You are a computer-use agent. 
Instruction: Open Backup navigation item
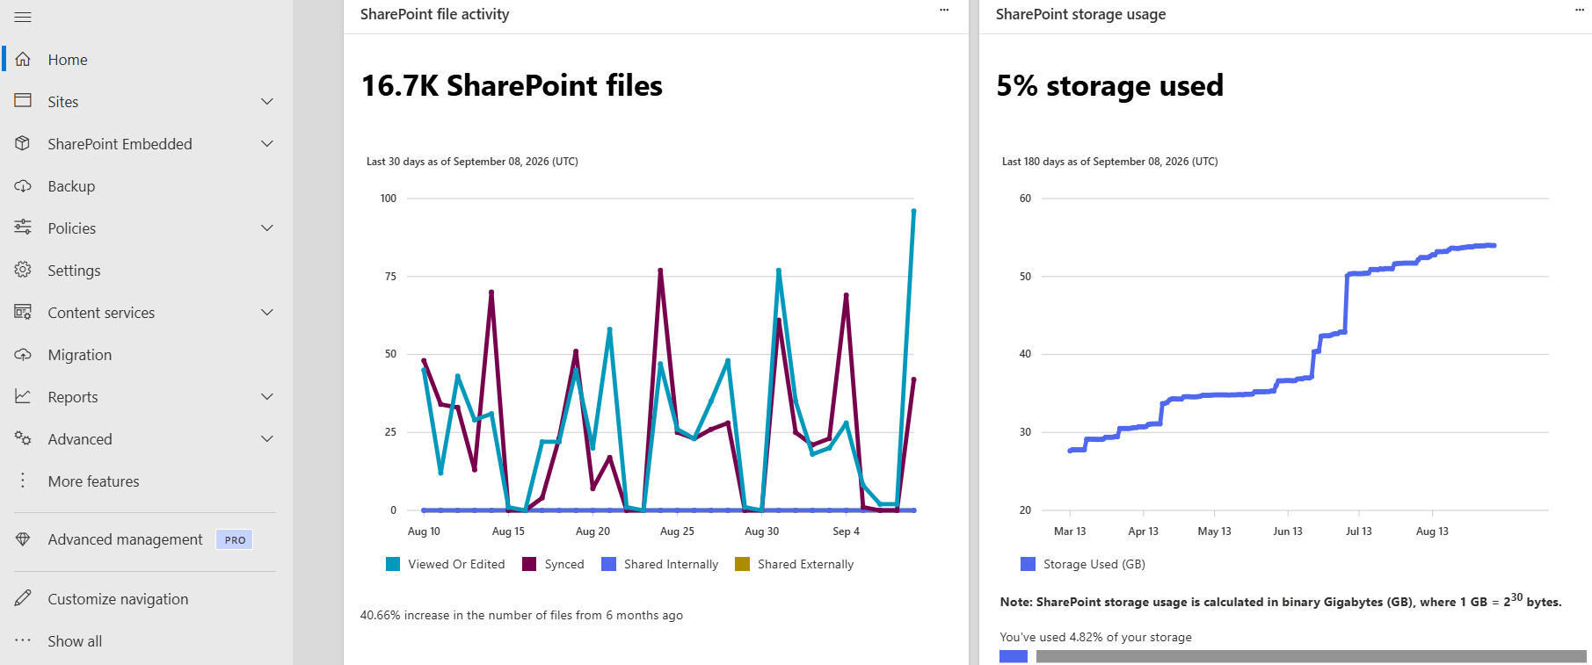[71, 186]
